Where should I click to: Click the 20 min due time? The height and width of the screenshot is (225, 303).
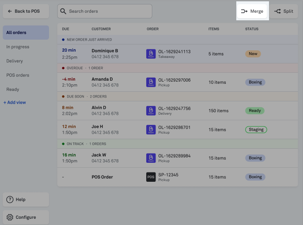tap(69, 50)
